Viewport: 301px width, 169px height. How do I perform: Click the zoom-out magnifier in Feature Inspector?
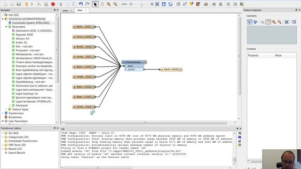[x=279, y=22]
